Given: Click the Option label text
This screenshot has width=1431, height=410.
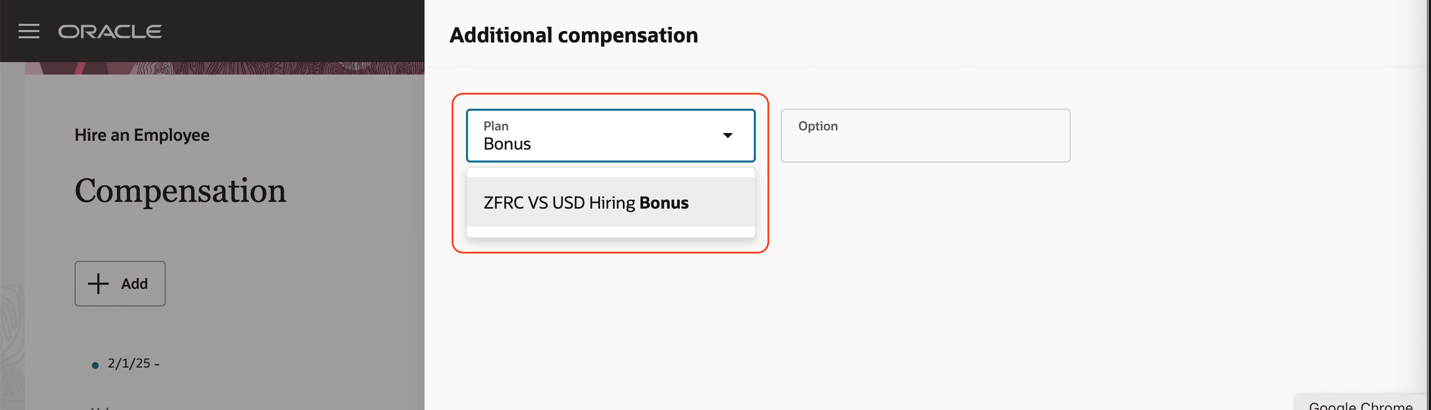Looking at the screenshot, I should click(x=817, y=126).
